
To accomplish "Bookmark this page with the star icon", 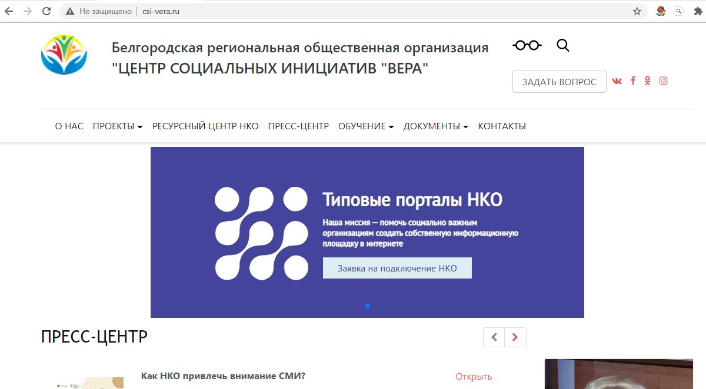I will click(x=637, y=11).
